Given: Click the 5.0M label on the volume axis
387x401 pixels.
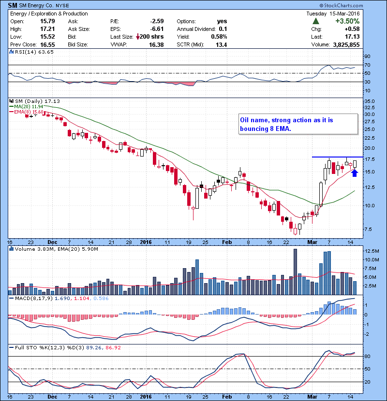Looking at the screenshot, I should coord(371,277).
